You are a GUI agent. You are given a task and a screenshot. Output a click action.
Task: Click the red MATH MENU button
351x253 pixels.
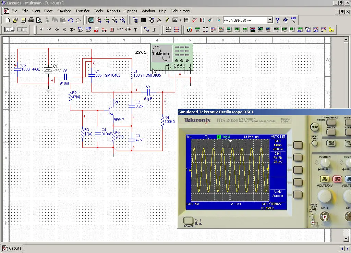coord(337,179)
